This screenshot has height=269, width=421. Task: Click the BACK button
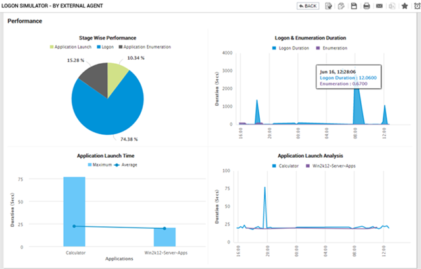pyautogui.click(x=308, y=6)
